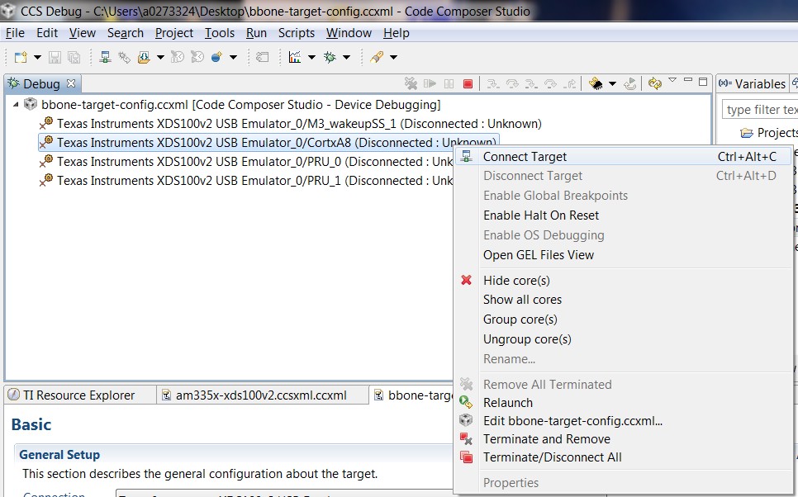Click the Variables type filter text field
The image size is (798, 497).
(760, 110)
